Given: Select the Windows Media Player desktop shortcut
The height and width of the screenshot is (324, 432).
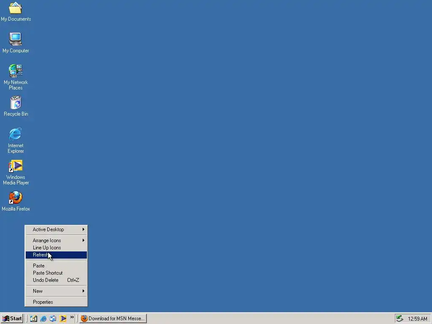Looking at the screenshot, I should [x=16, y=172].
